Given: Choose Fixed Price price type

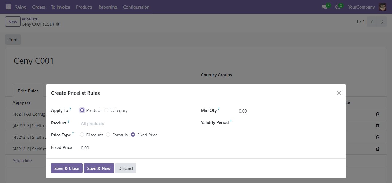Looking at the screenshot, I should click(133, 135).
